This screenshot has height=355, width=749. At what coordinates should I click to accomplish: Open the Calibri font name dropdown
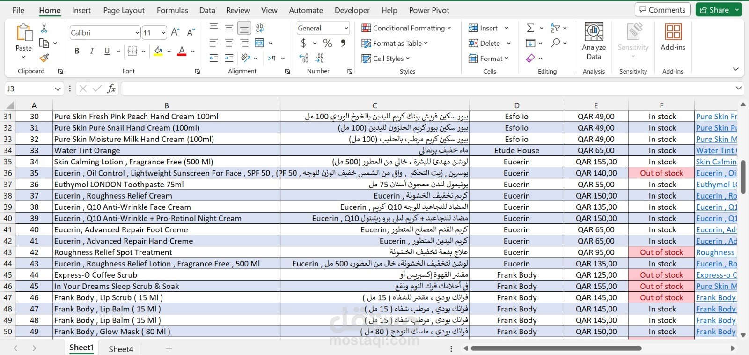click(137, 33)
